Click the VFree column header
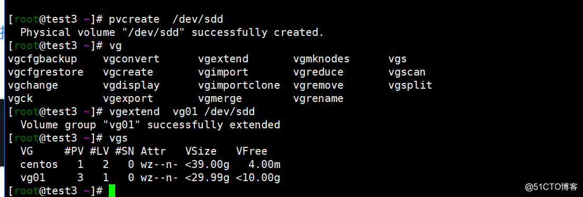The image size is (583, 197). pos(252,151)
